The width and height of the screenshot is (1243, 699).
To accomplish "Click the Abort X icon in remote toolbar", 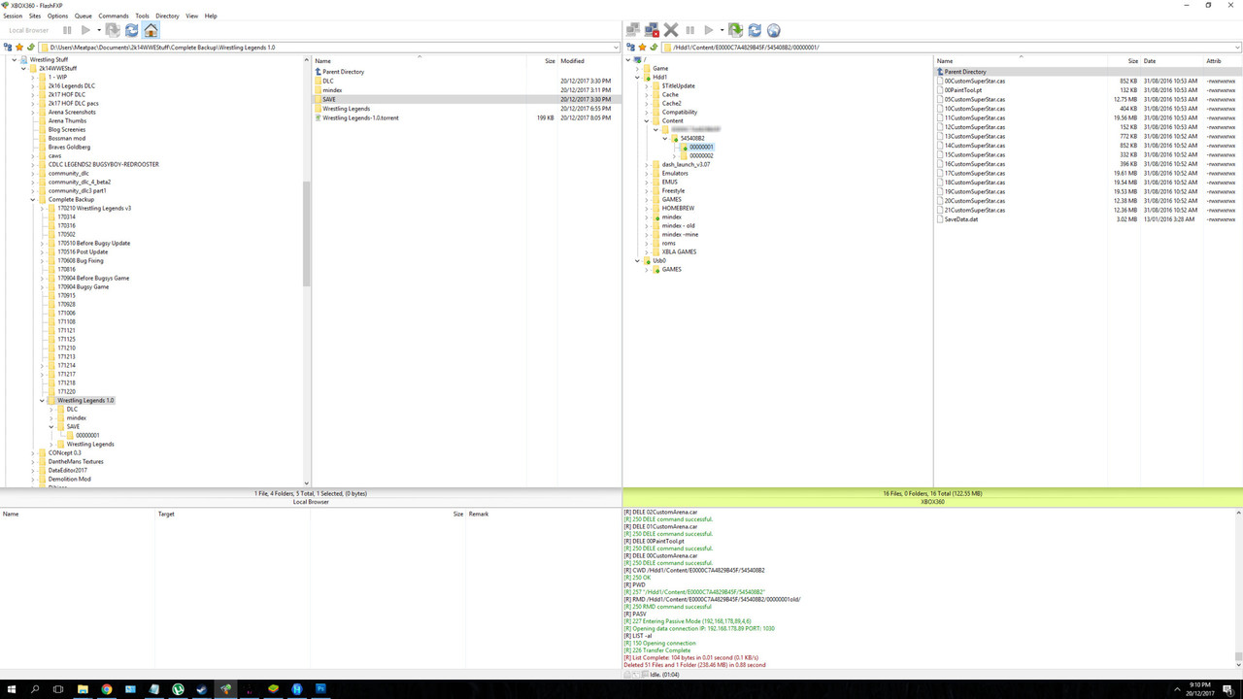I will (x=671, y=30).
